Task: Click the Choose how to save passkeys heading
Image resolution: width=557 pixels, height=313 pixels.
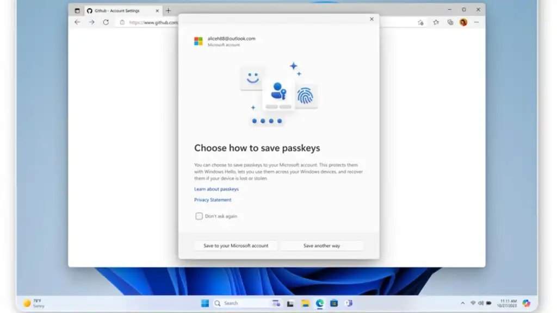Action: [257, 148]
